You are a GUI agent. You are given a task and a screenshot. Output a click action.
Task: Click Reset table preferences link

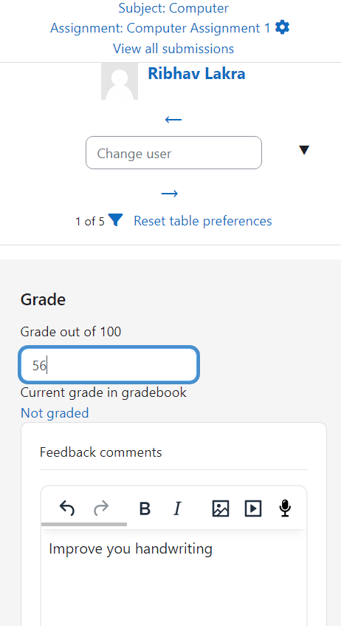(x=202, y=221)
